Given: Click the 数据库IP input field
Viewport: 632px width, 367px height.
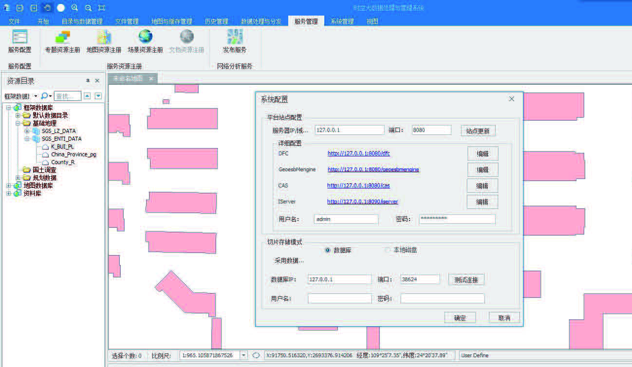Looking at the screenshot, I should [339, 279].
